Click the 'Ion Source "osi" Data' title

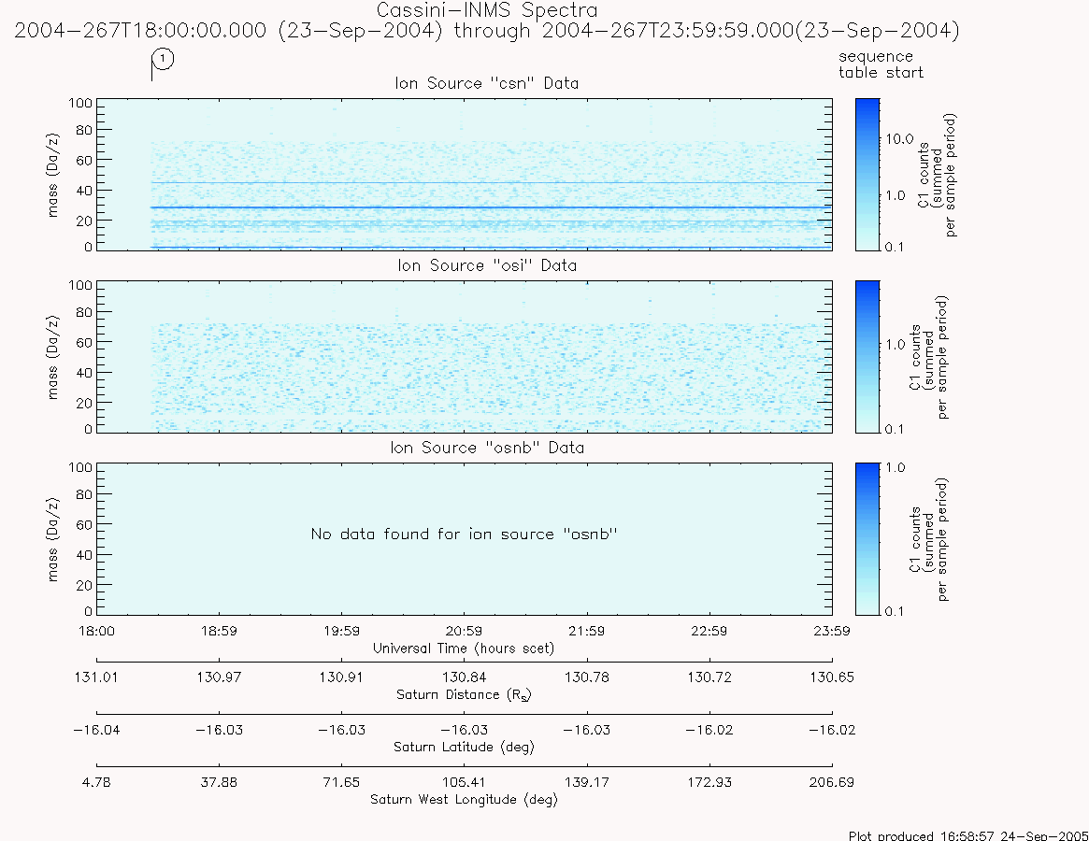[487, 265]
